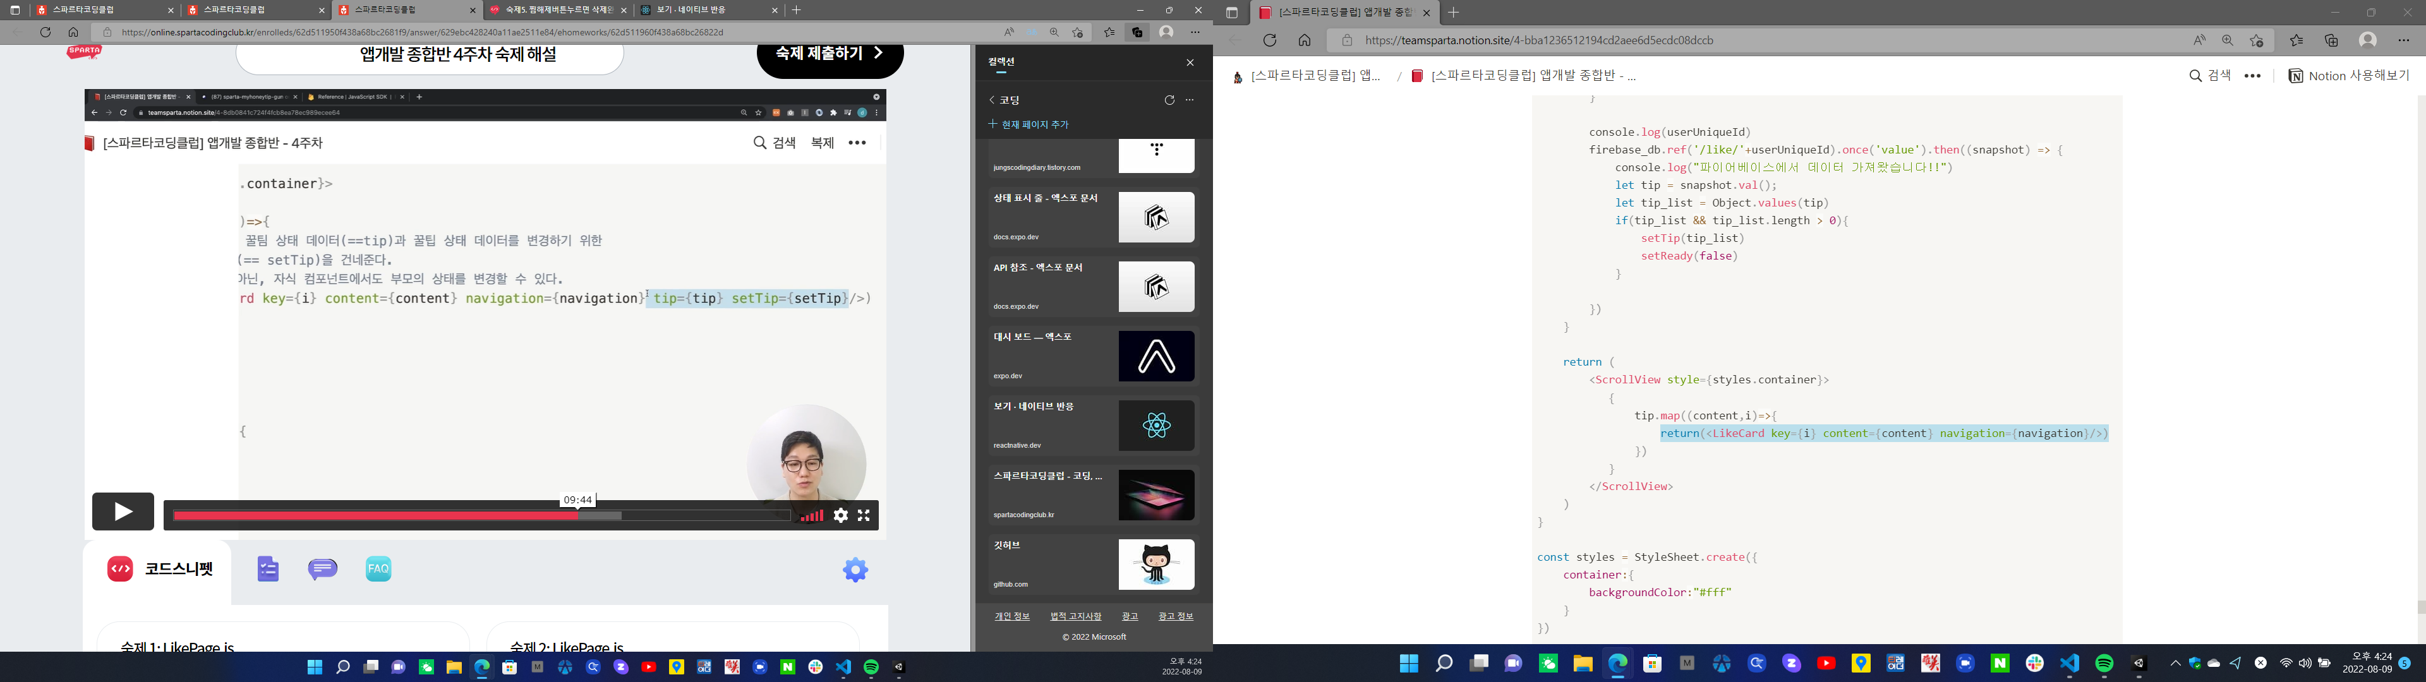The image size is (2426, 682).
Task: Select the [스파르타코딩클럽] 앱개발 종합 tab in Notion window
Action: point(1344,12)
